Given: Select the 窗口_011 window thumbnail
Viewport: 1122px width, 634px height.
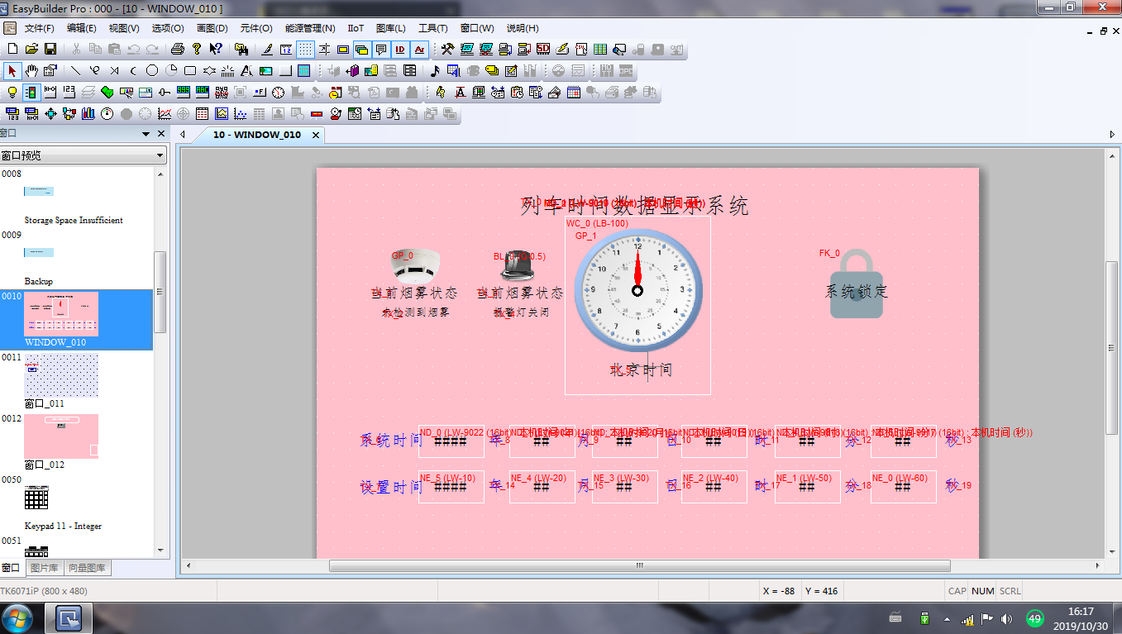Looking at the screenshot, I should pyautogui.click(x=61, y=375).
